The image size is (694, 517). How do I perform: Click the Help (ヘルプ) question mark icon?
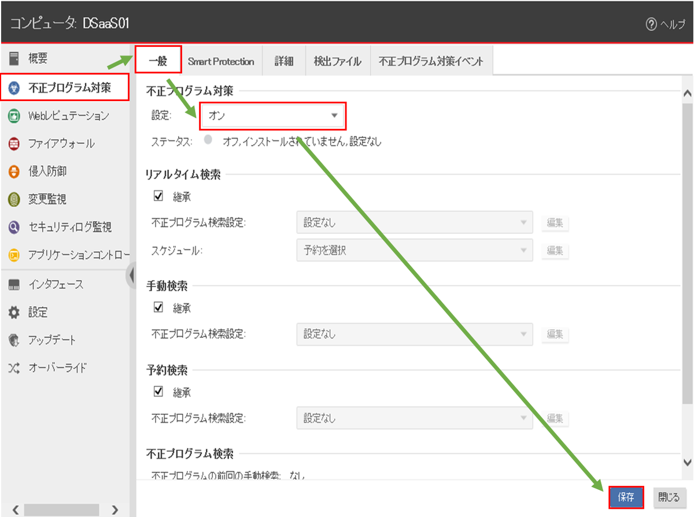pyautogui.click(x=651, y=24)
